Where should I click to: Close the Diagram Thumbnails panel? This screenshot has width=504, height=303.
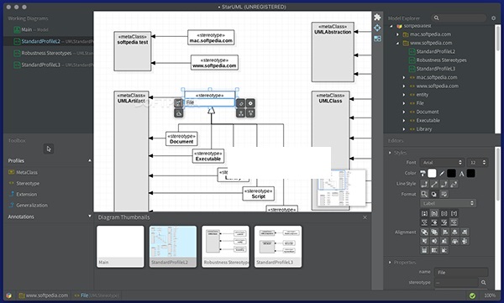tap(365, 217)
